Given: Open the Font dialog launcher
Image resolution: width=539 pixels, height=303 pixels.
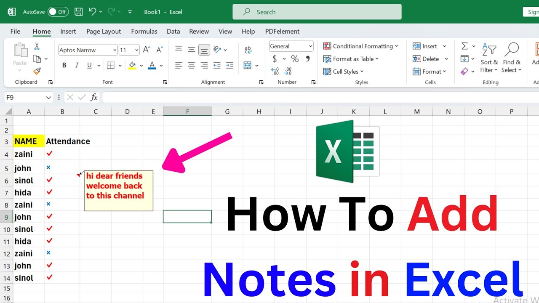Looking at the screenshot, I should [165, 82].
